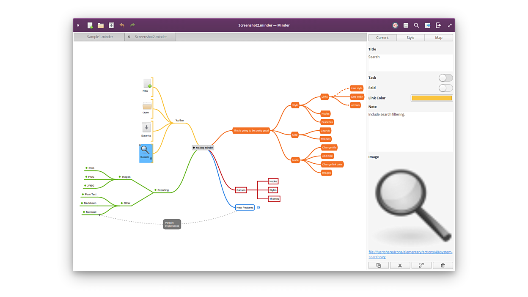Undo the last action

click(122, 25)
